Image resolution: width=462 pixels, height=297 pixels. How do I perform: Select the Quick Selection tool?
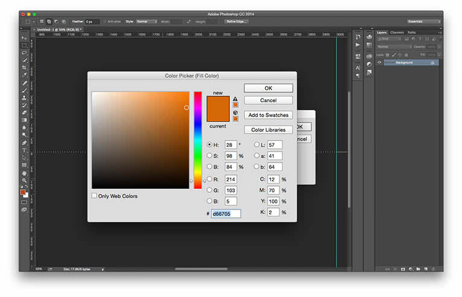tap(24, 60)
